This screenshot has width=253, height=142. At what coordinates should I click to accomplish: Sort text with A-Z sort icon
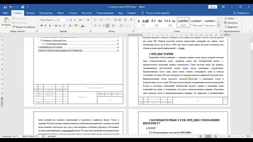[x=125, y=20]
